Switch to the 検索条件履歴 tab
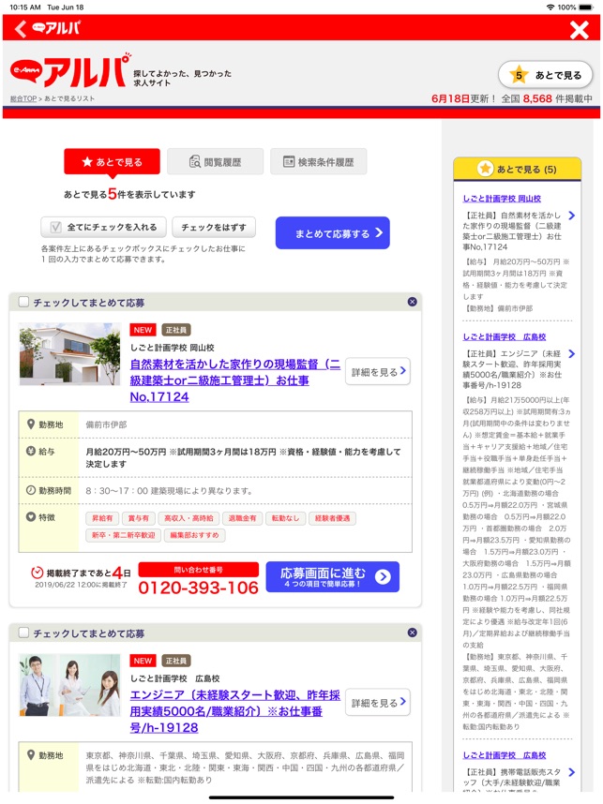 [x=318, y=162]
